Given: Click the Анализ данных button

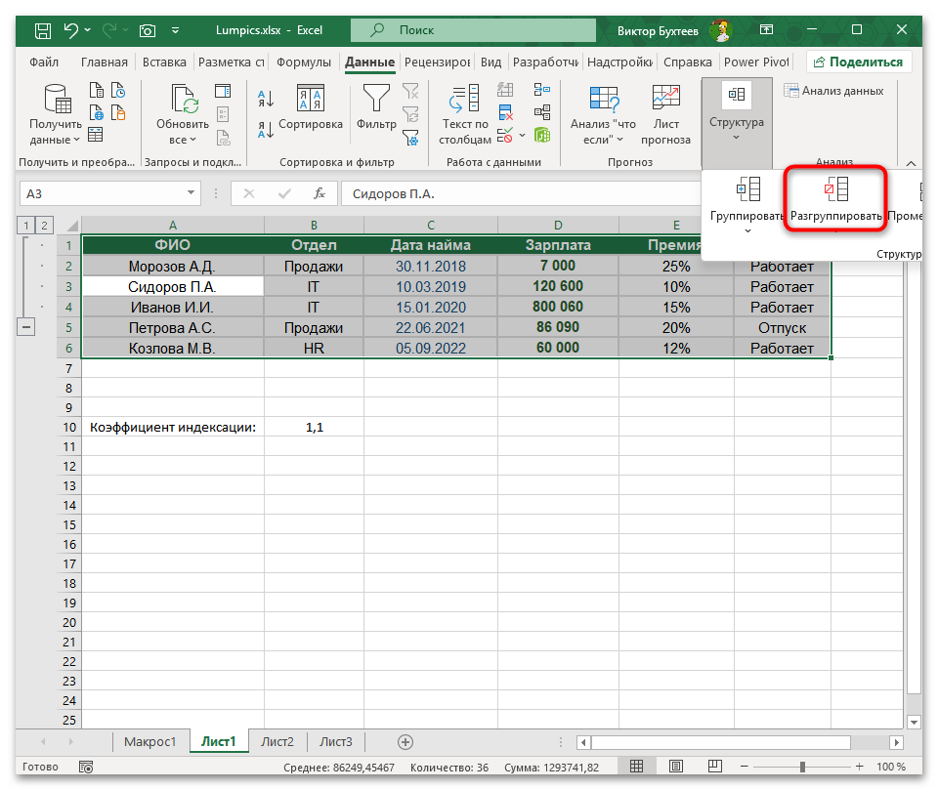Looking at the screenshot, I should click(x=833, y=91).
